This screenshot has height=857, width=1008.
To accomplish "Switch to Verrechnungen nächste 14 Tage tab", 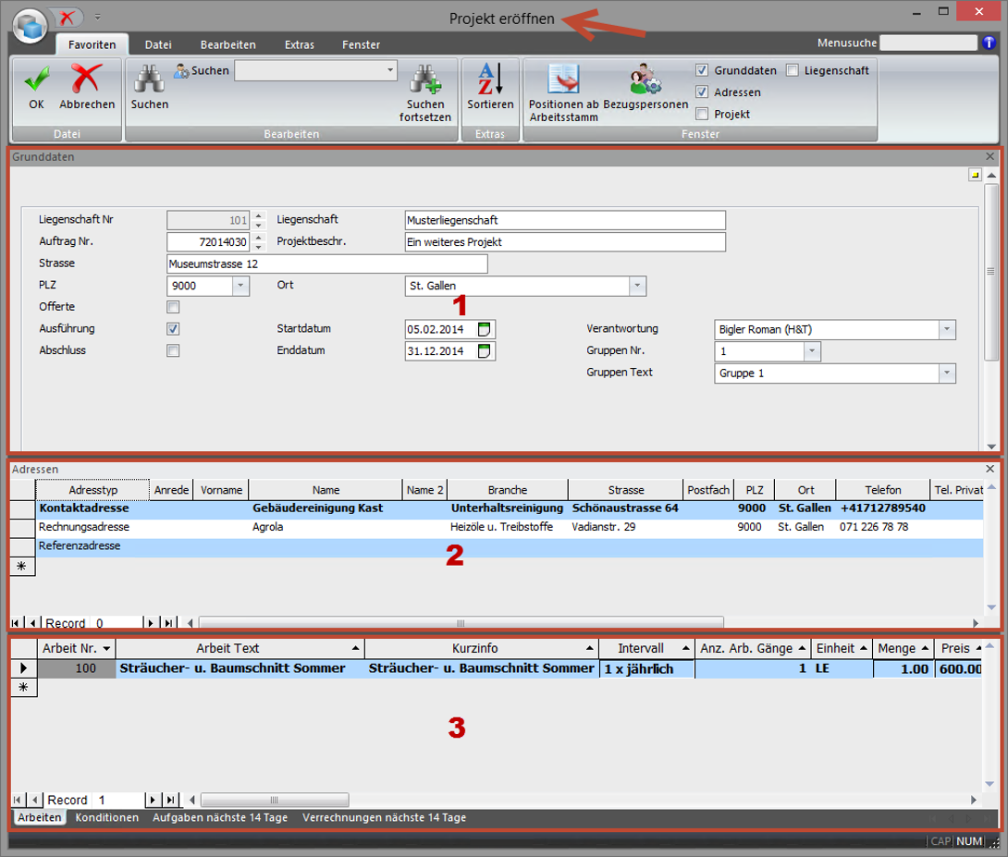I will (385, 818).
